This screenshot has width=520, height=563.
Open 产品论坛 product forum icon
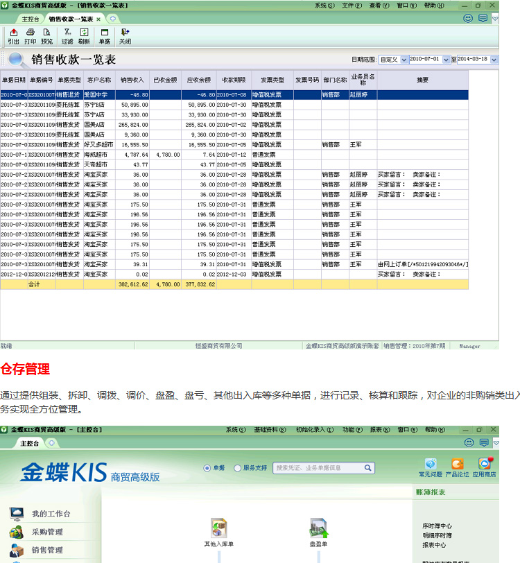click(x=458, y=464)
